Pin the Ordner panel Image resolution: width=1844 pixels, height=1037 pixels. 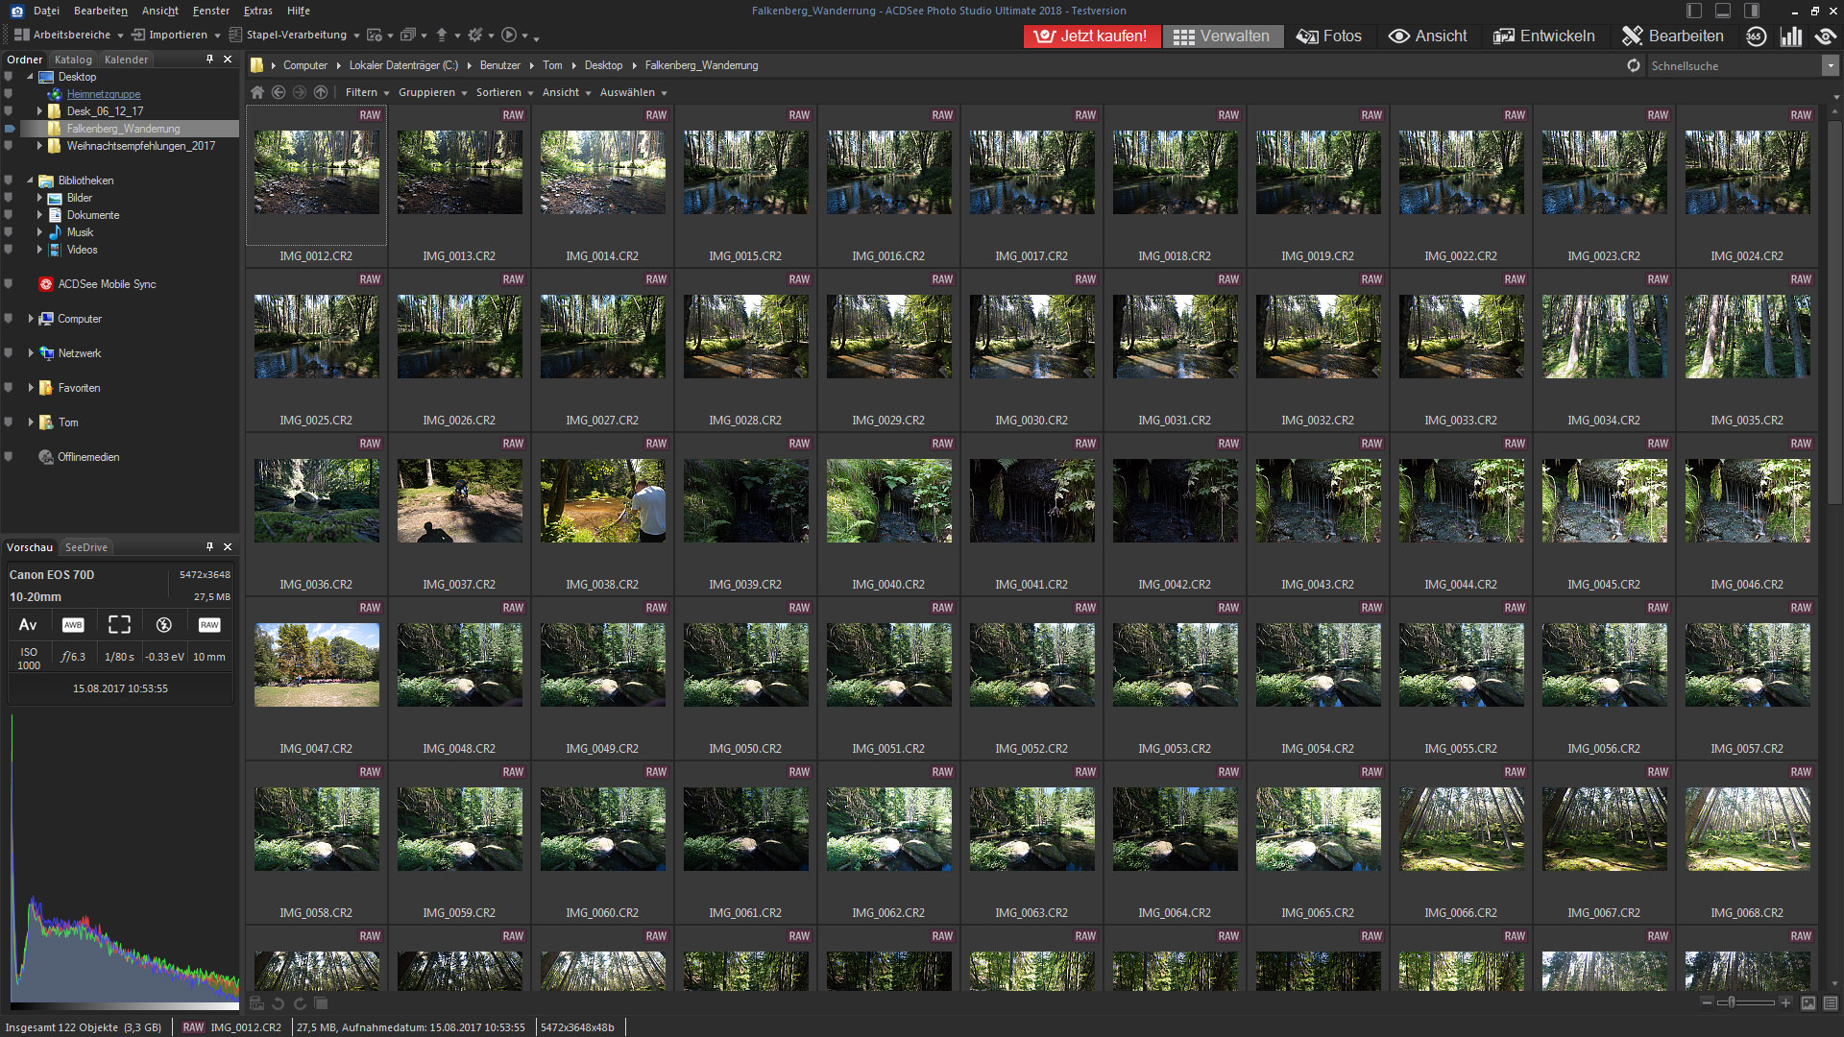(209, 60)
